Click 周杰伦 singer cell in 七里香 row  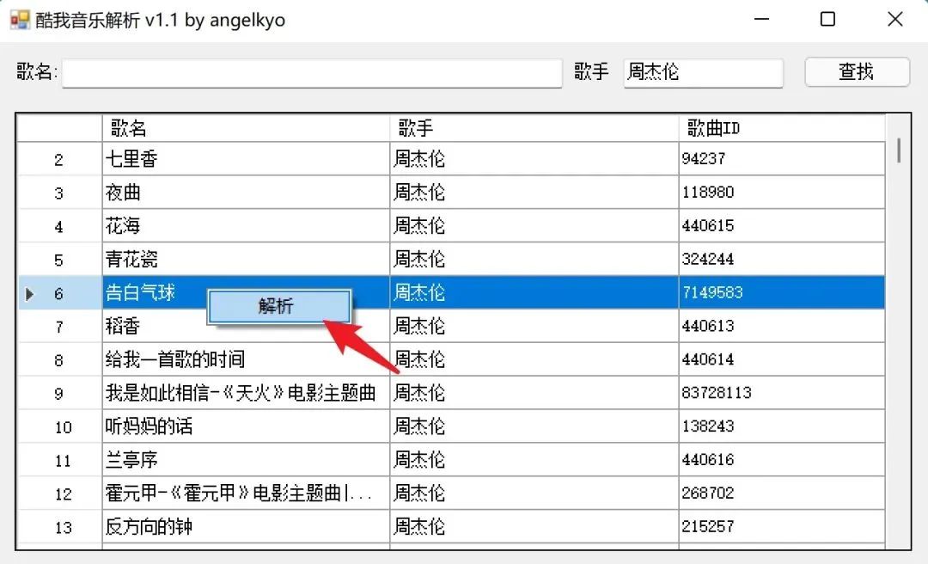[534, 159]
